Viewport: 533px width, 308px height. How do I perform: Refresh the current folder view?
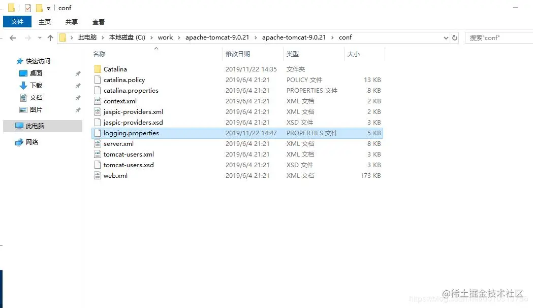pyautogui.click(x=454, y=37)
